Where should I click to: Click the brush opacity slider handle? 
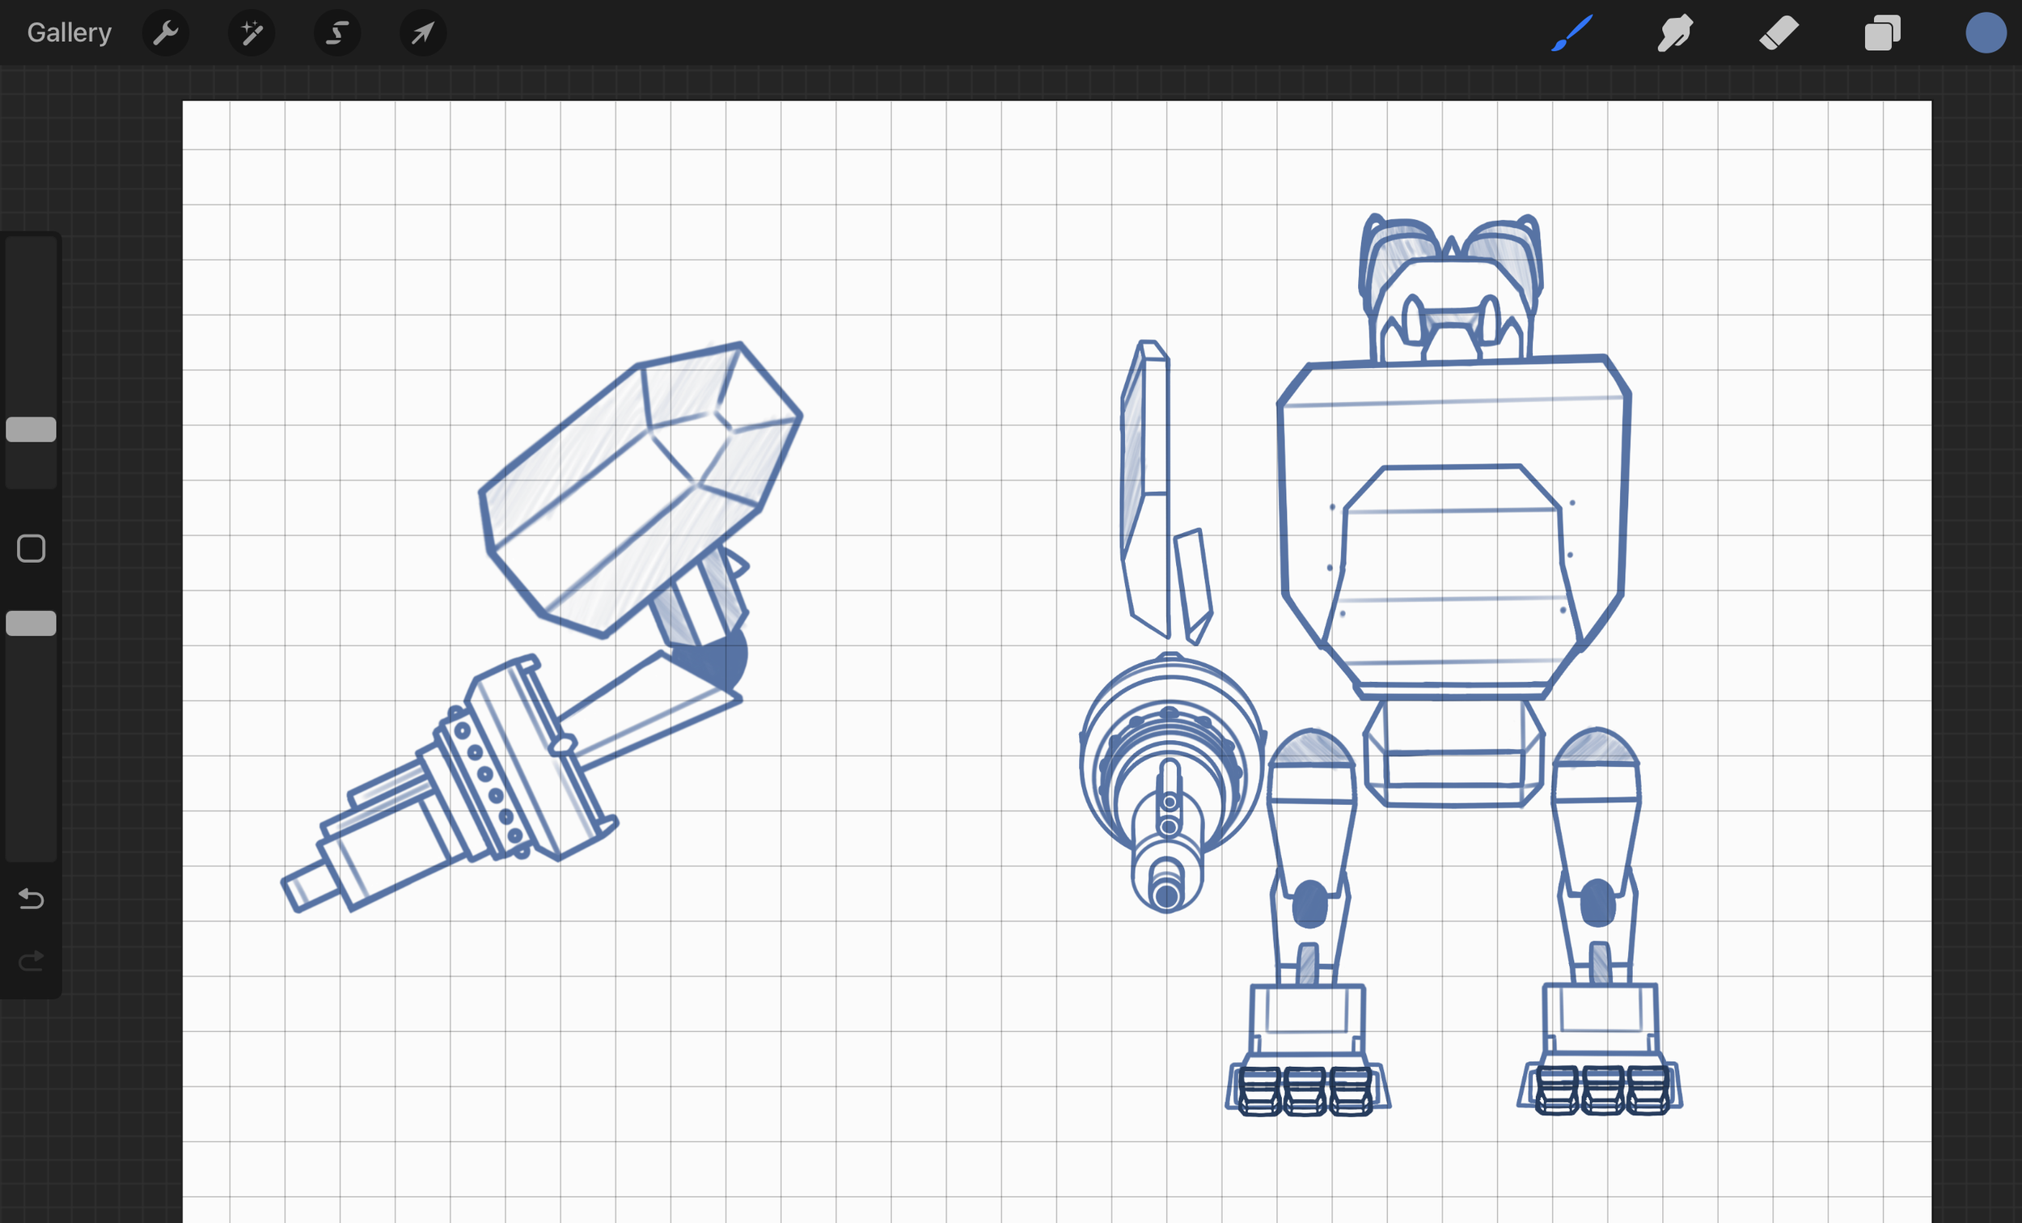tap(32, 624)
